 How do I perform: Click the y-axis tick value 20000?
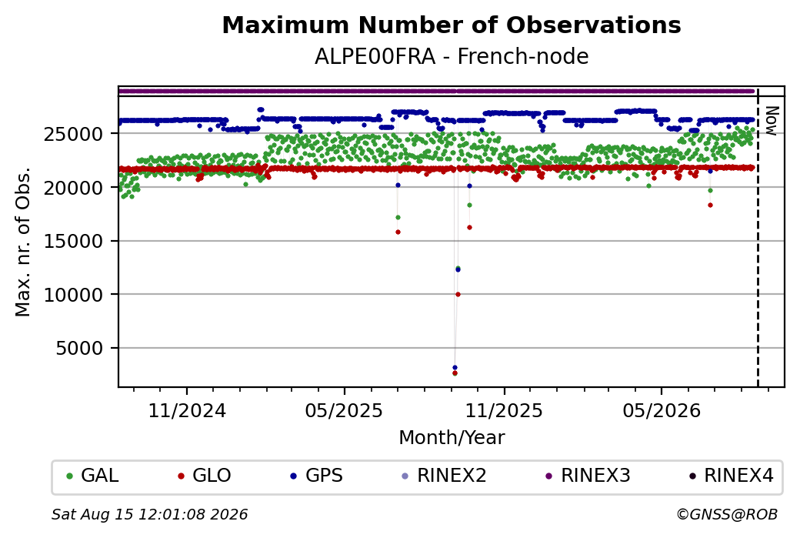(74, 188)
